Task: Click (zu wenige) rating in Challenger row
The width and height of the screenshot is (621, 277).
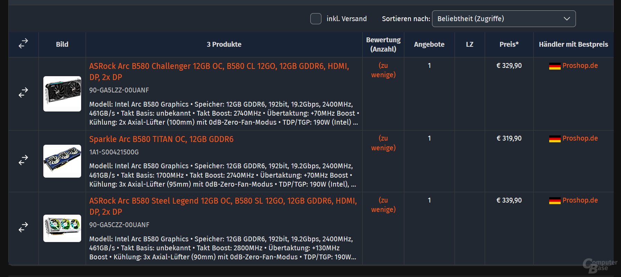Action: pyautogui.click(x=383, y=70)
